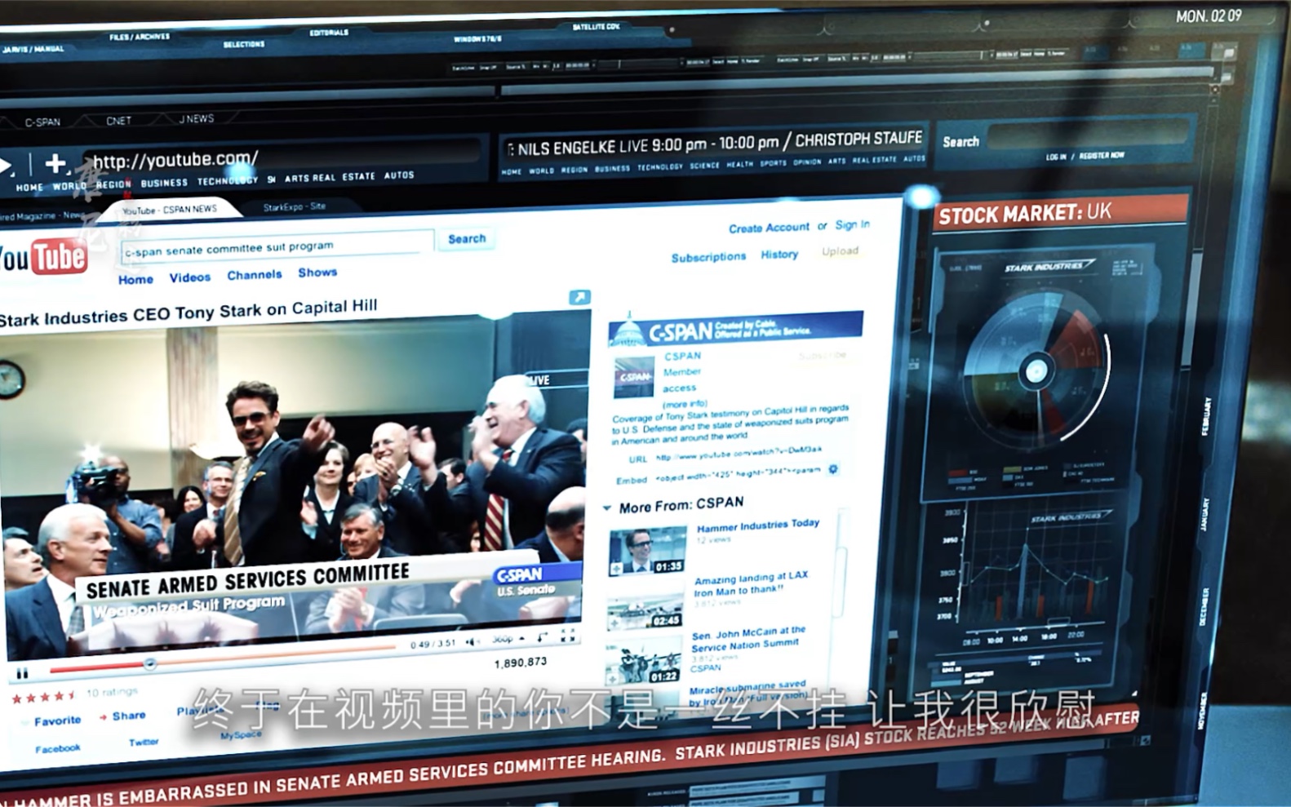Viewport: 1291px width, 807px height.
Task: Open the EDITORIALS menu
Action: coord(329,33)
